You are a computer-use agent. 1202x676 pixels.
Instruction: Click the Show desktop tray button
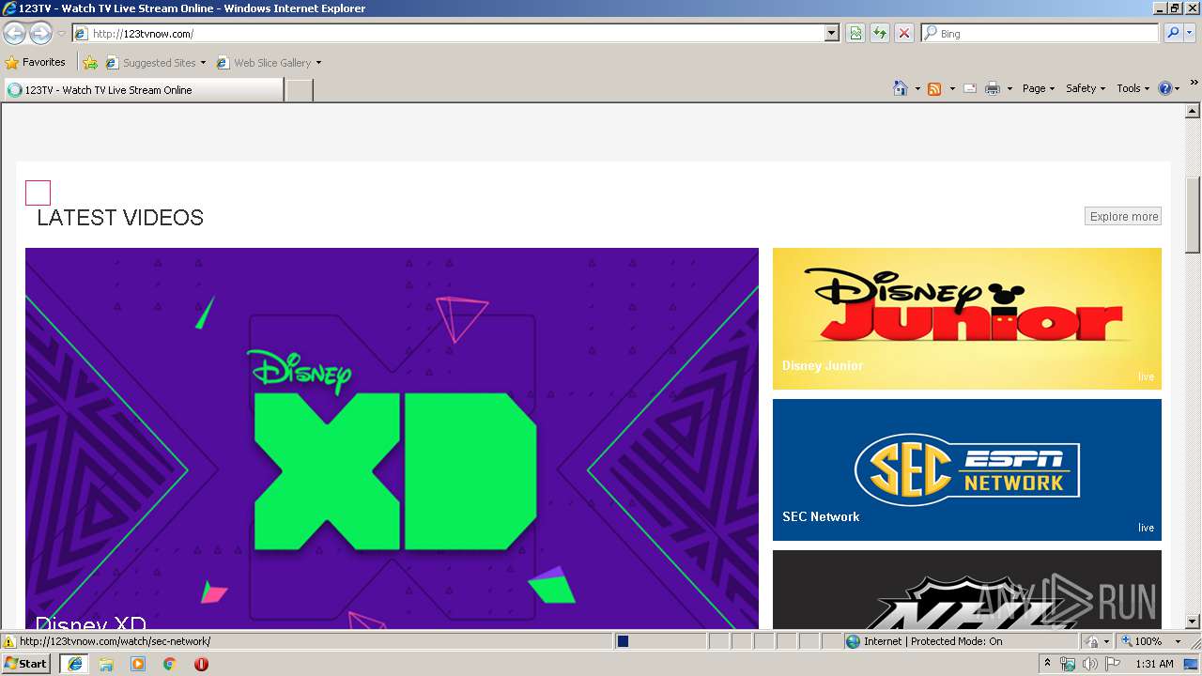tap(1192, 664)
